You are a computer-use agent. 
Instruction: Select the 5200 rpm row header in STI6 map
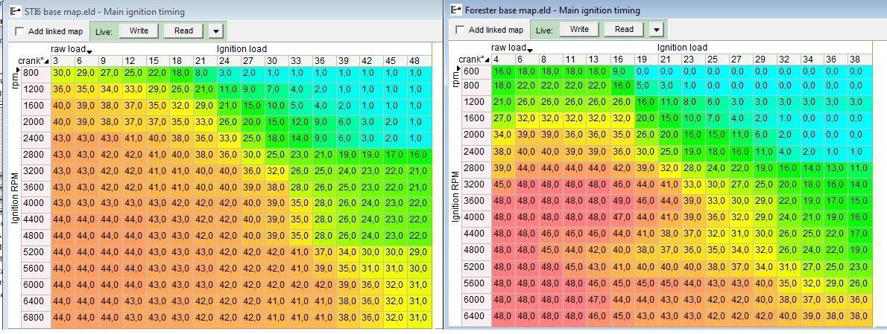pyautogui.click(x=37, y=252)
